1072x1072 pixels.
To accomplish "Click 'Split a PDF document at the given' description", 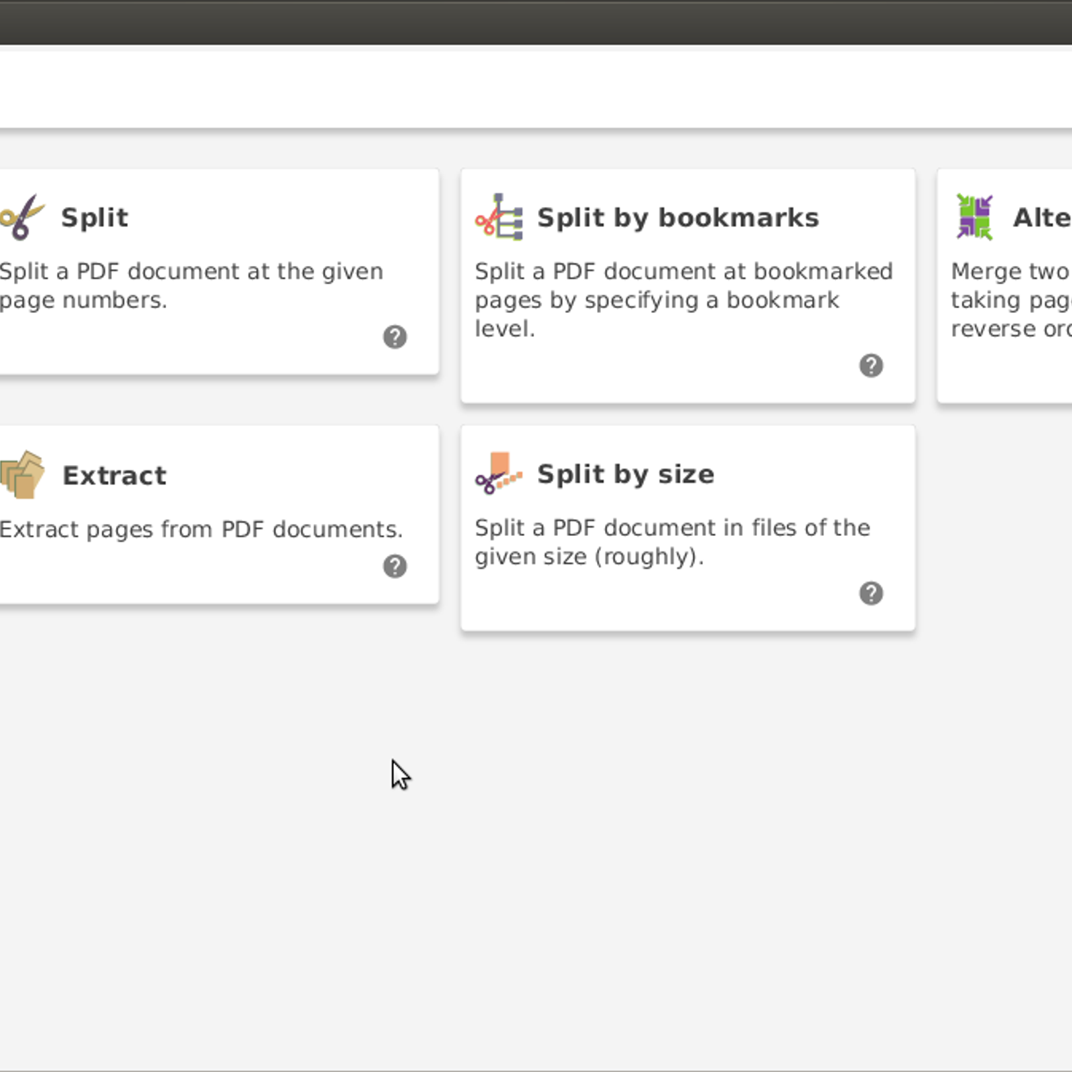I will 191,271.
